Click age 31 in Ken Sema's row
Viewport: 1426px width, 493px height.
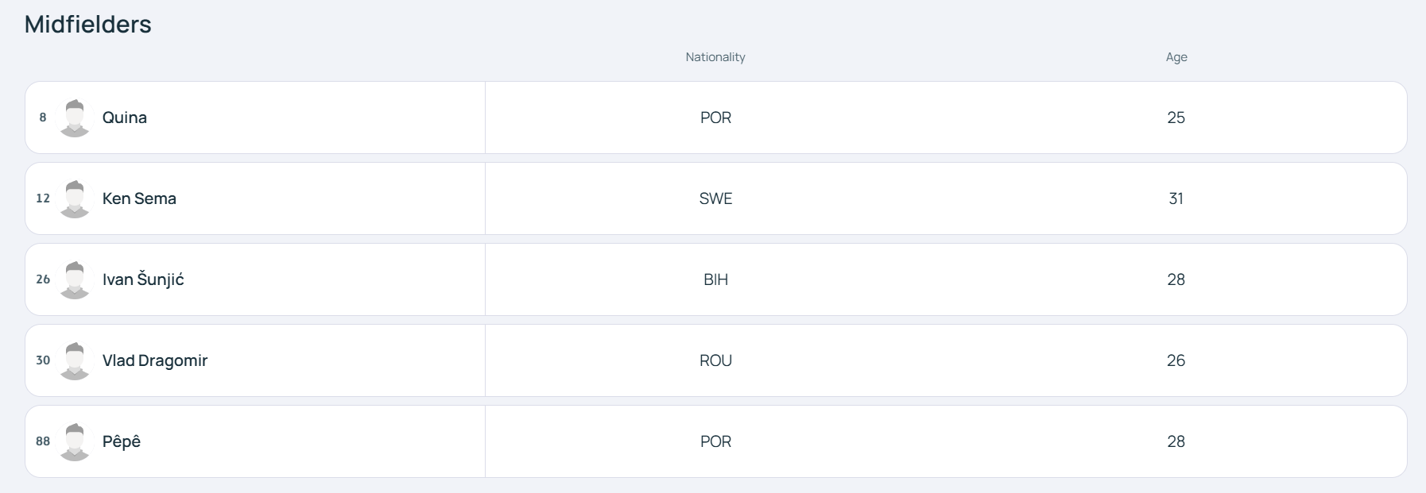(1176, 198)
